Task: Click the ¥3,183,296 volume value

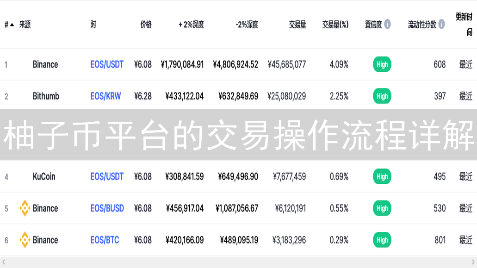Action: tap(289, 240)
